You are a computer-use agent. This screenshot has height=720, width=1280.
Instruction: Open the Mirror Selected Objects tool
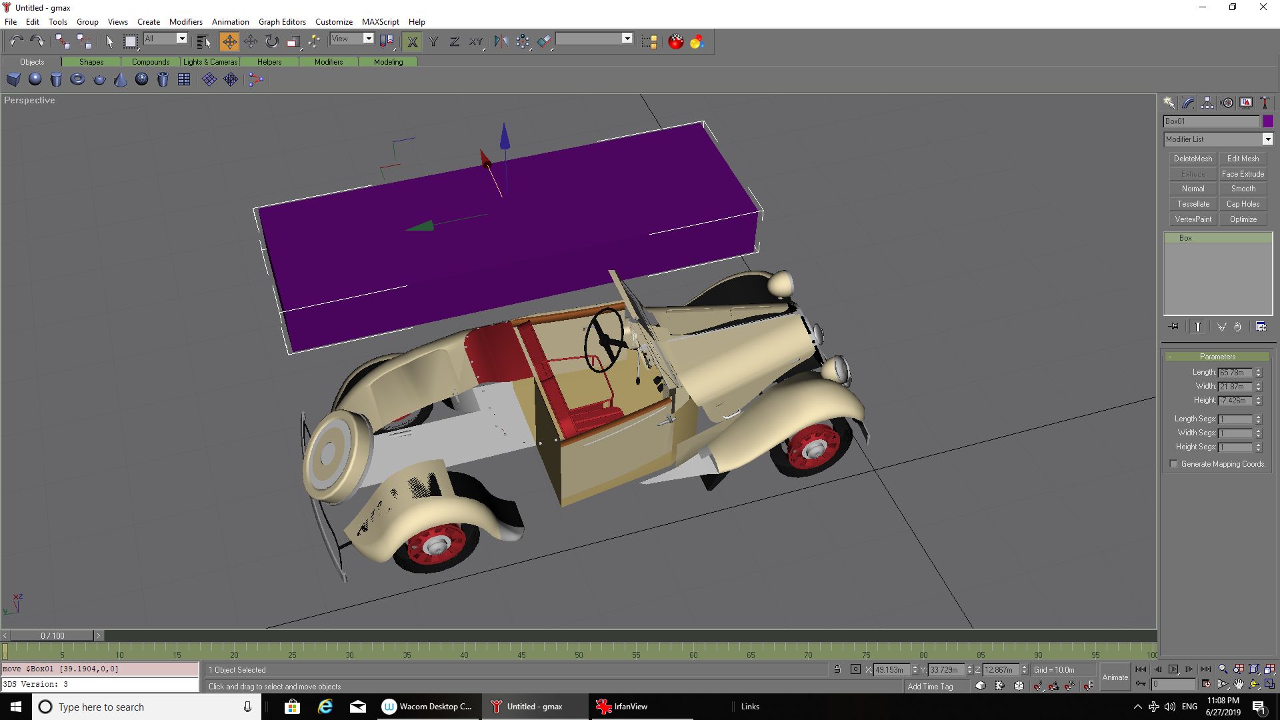click(501, 42)
